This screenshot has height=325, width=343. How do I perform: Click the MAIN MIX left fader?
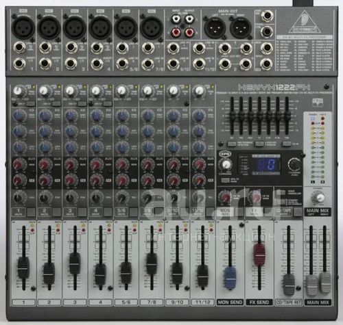[311, 285]
